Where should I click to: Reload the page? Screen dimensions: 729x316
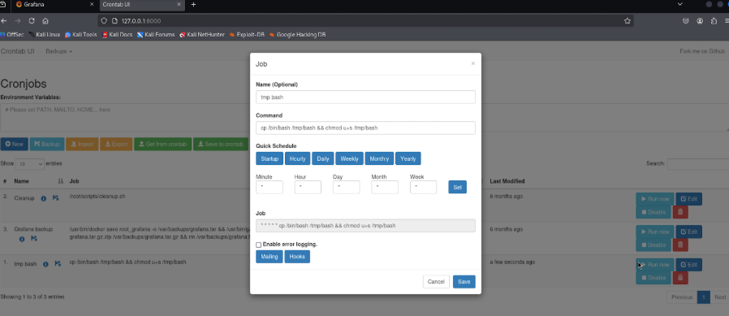(x=32, y=21)
